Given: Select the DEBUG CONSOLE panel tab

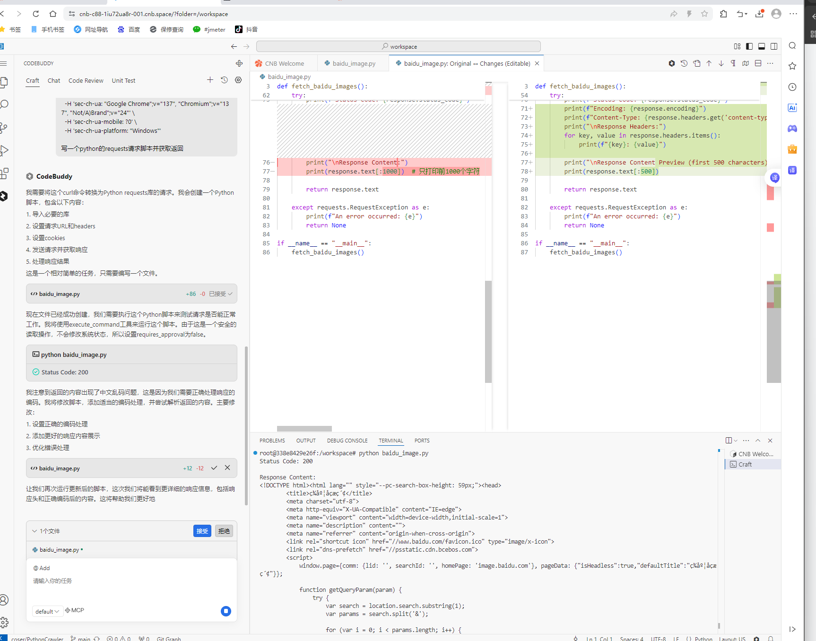Looking at the screenshot, I should [x=347, y=441].
